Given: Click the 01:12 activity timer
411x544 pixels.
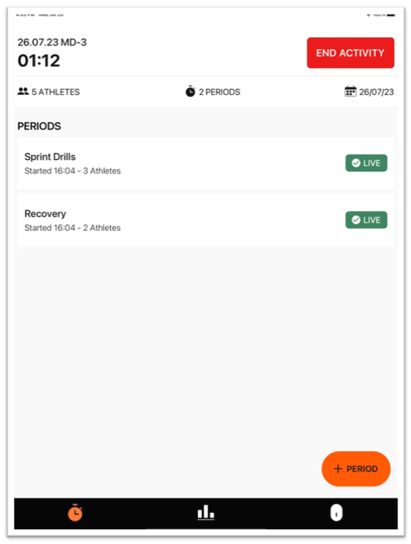Looking at the screenshot, I should 39,61.
